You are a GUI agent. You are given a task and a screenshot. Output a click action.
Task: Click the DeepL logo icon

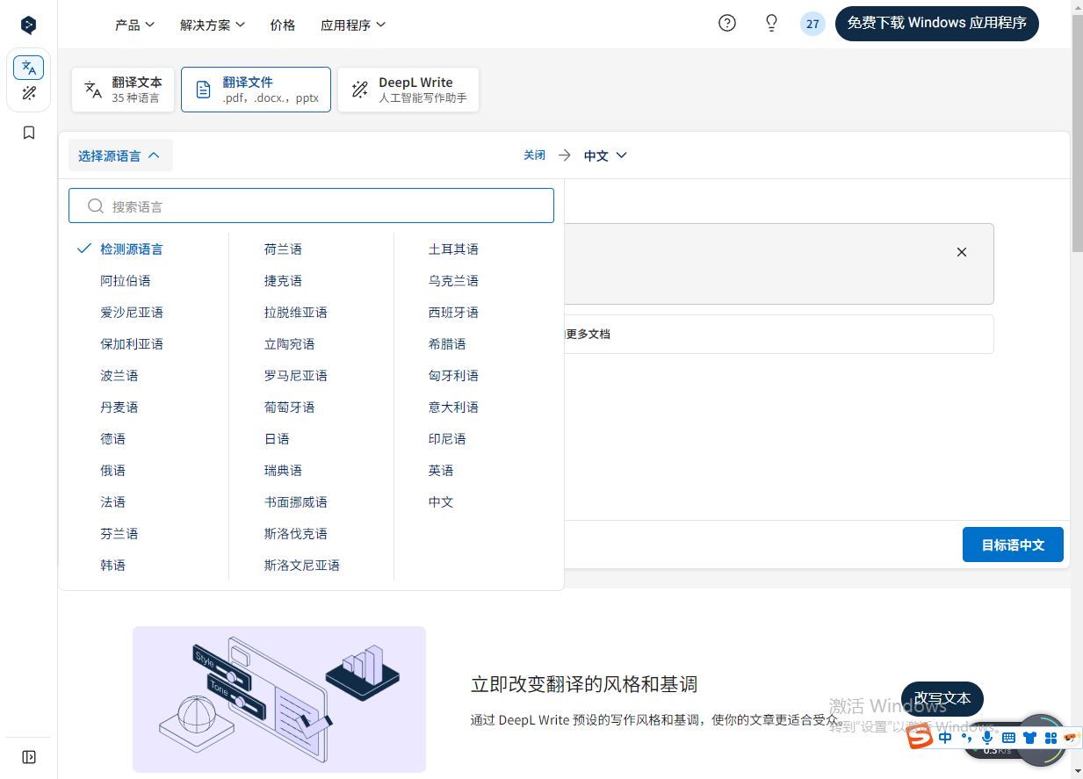(x=28, y=25)
